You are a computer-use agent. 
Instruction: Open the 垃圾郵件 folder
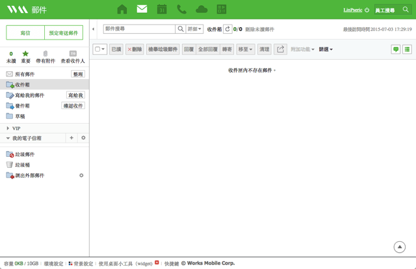point(25,154)
